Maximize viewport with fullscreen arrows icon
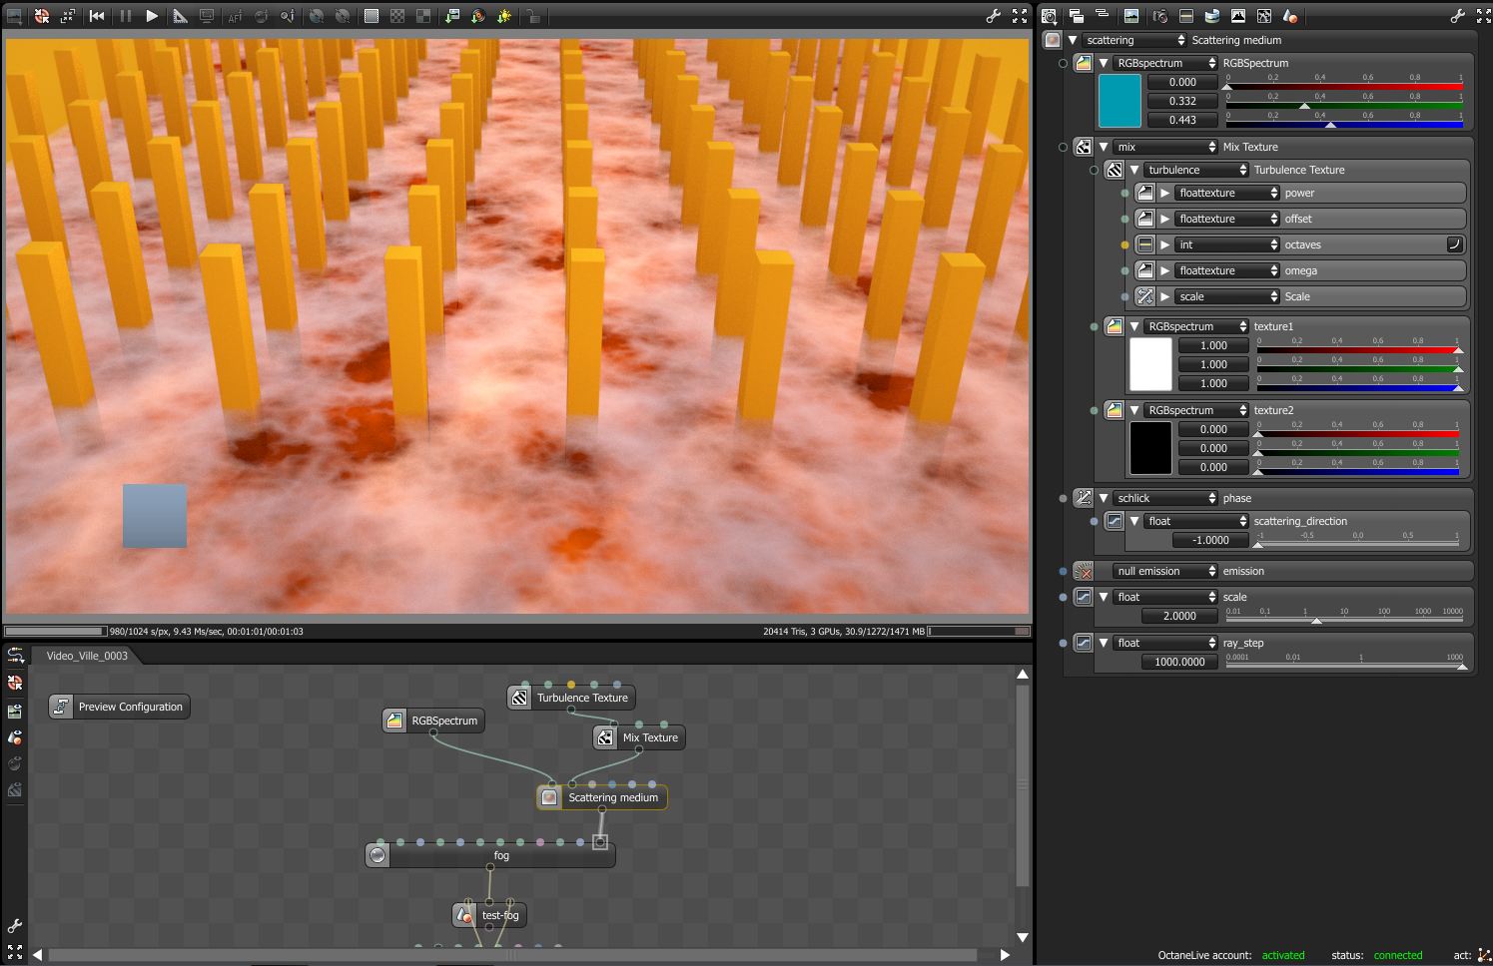The width and height of the screenshot is (1493, 966). click(x=1020, y=16)
